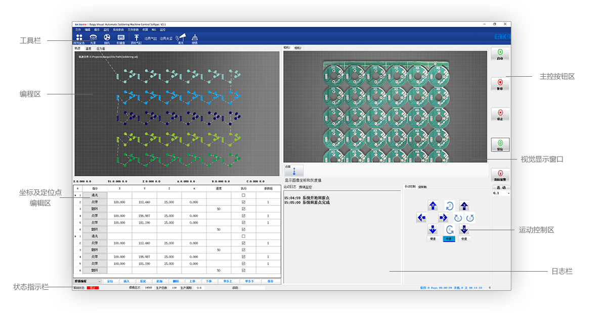Open the 权限 permissions menu

[x=145, y=30]
